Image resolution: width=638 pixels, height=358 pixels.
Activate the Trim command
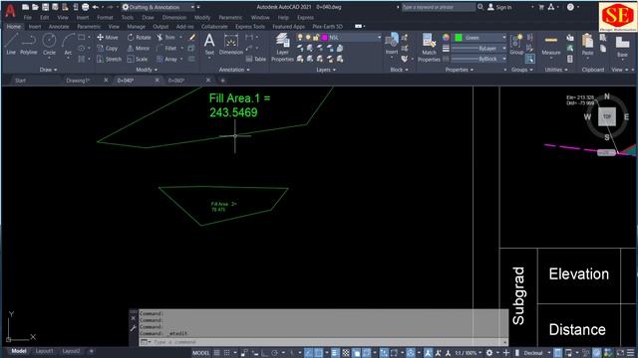[166, 38]
